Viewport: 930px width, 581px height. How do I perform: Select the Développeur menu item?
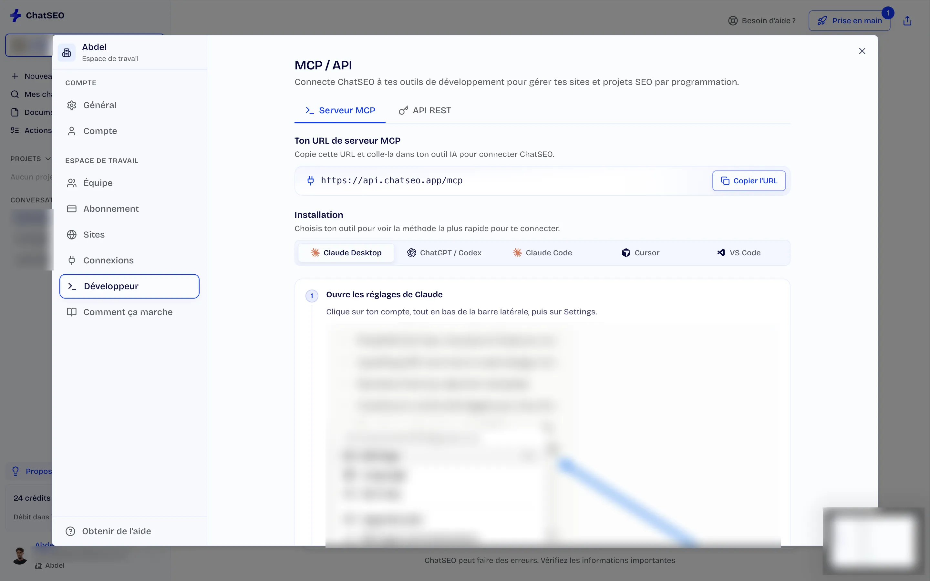(x=129, y=286)
